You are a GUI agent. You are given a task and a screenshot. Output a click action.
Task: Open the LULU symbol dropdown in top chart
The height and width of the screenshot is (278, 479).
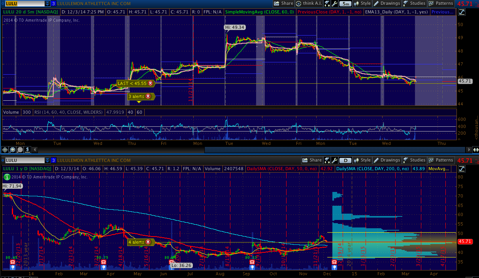tap(47, 4)
